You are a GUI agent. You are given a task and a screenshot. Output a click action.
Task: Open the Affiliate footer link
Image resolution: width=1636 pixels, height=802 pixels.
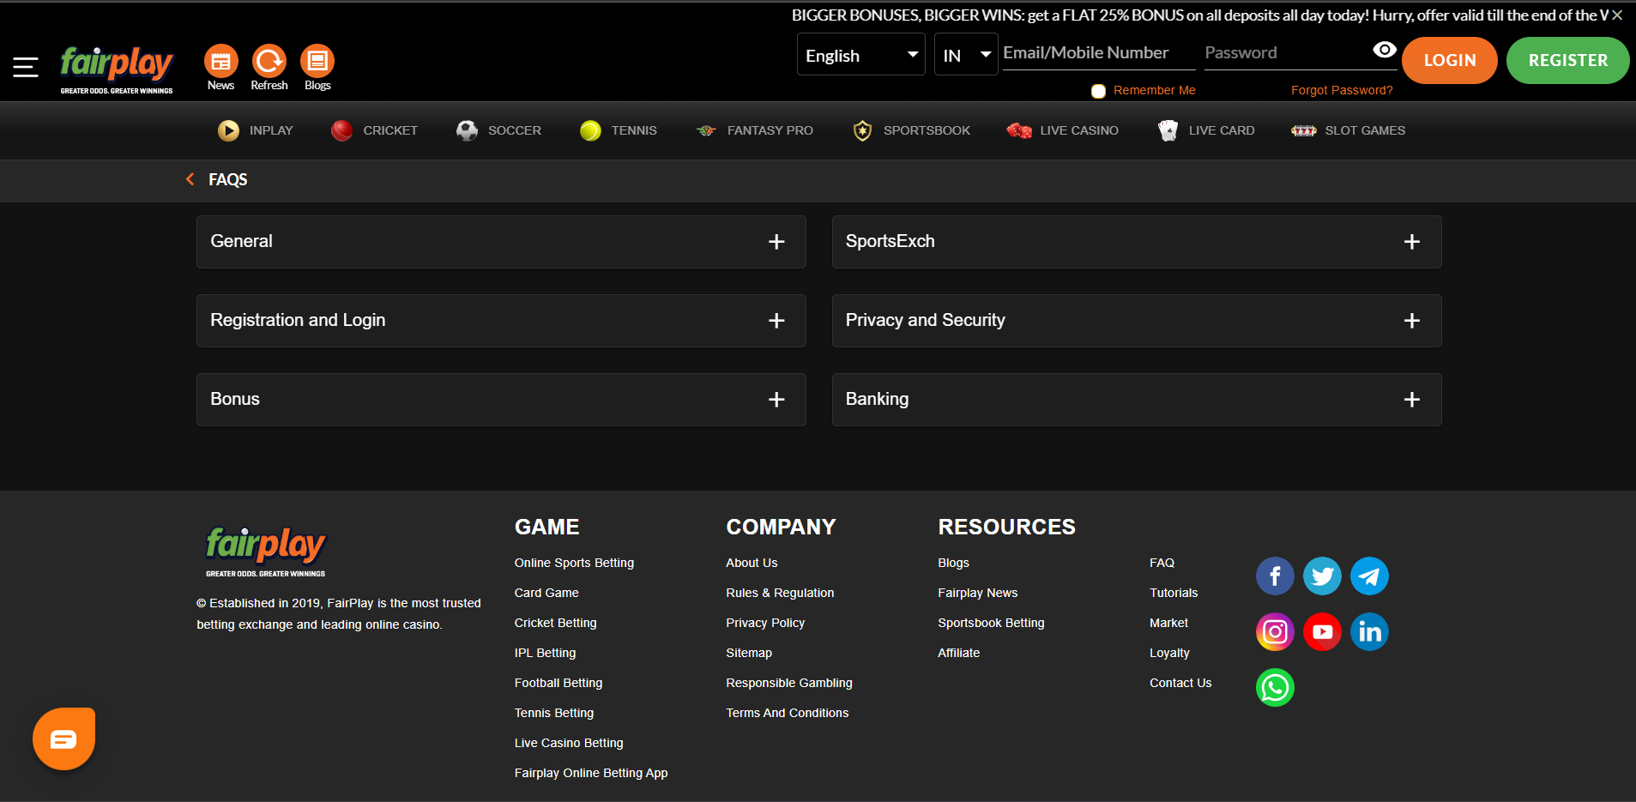pos(959,653)
